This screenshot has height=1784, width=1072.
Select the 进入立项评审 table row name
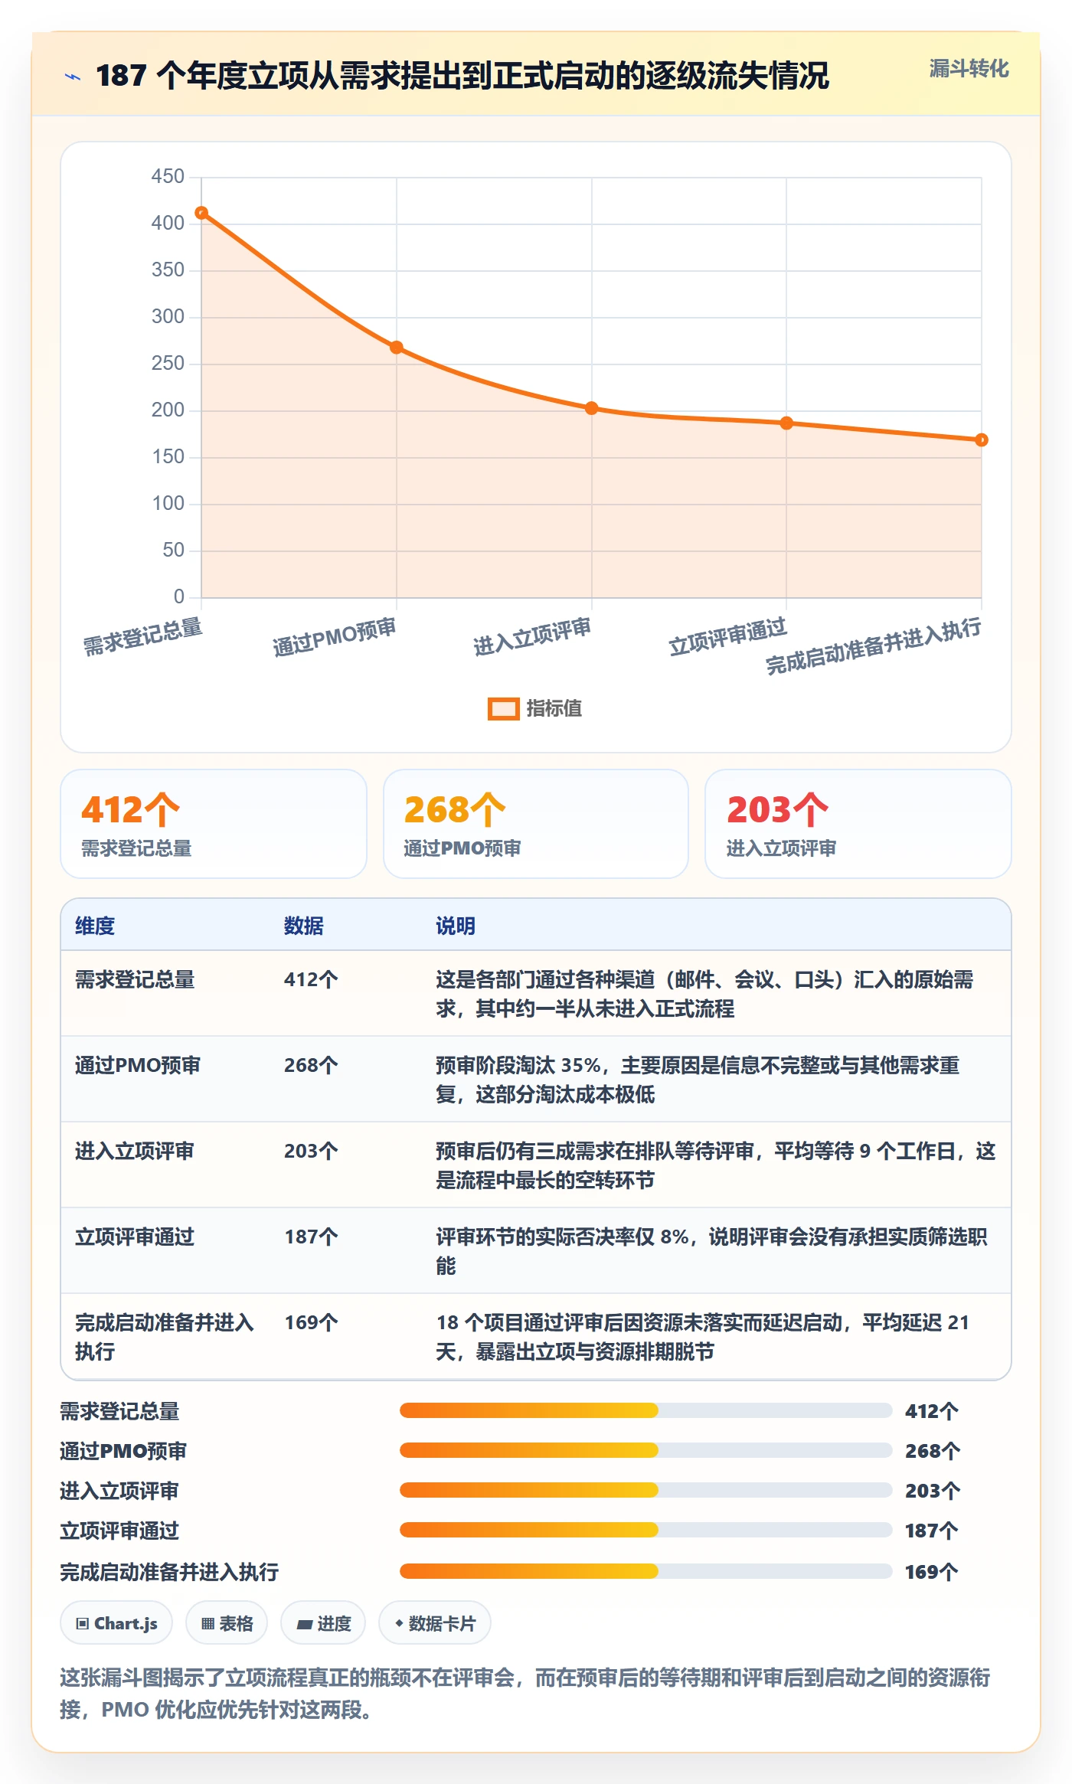tap(135, 1151)
